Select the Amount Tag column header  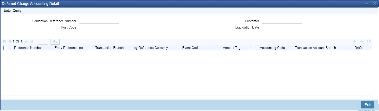(232, 48)
